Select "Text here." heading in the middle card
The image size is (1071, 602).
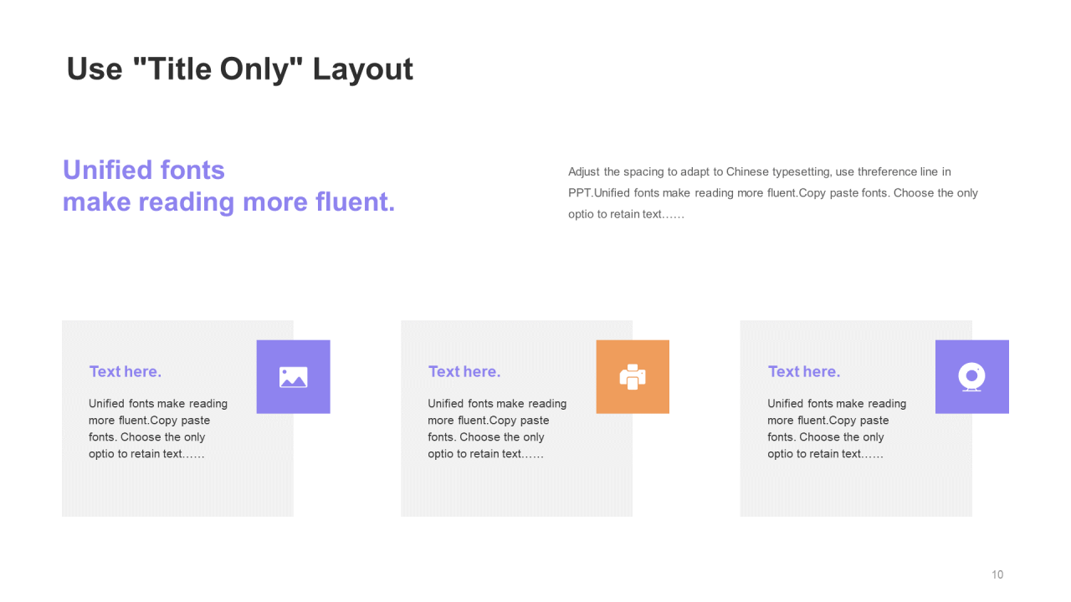(x=464, y=371)
